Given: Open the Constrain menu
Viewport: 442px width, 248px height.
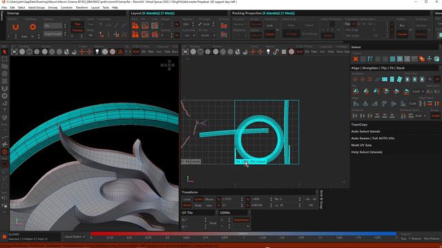Looking at the screenshot, I should pyautogui.click(x=66, y=8).
